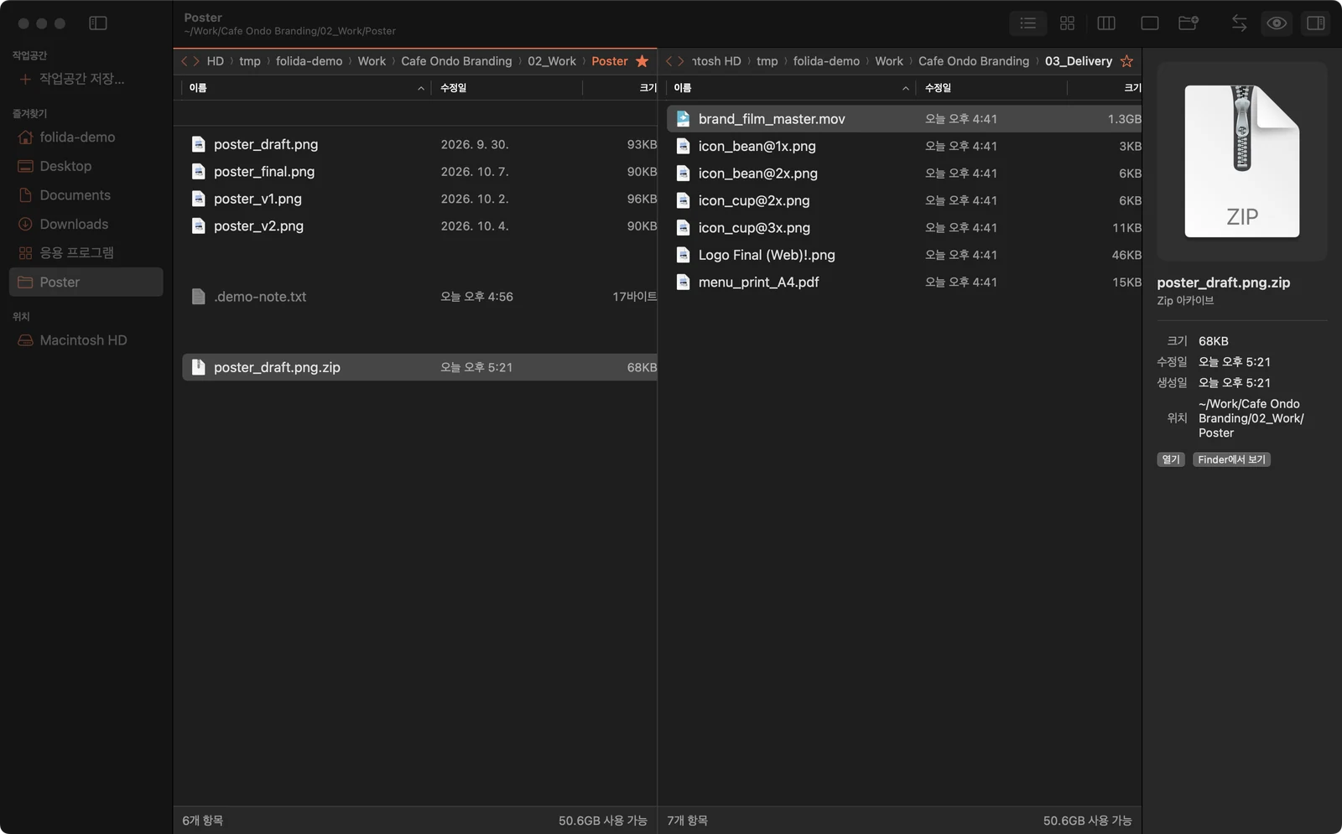Unfavorite the Poster folder star
The image size is (1342, 834).
[642, 61]
